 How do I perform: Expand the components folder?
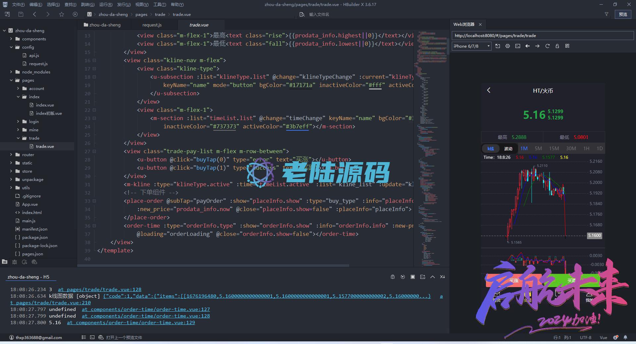[x=11, y=39]
